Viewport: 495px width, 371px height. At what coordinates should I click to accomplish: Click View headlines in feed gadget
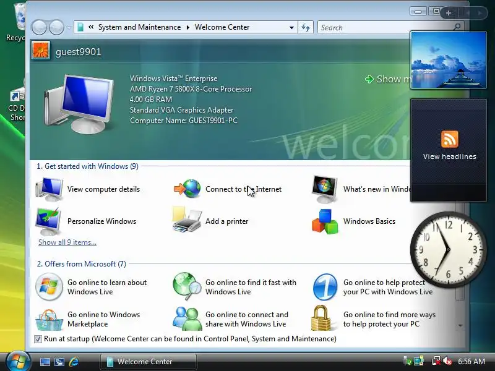[450, 156]
